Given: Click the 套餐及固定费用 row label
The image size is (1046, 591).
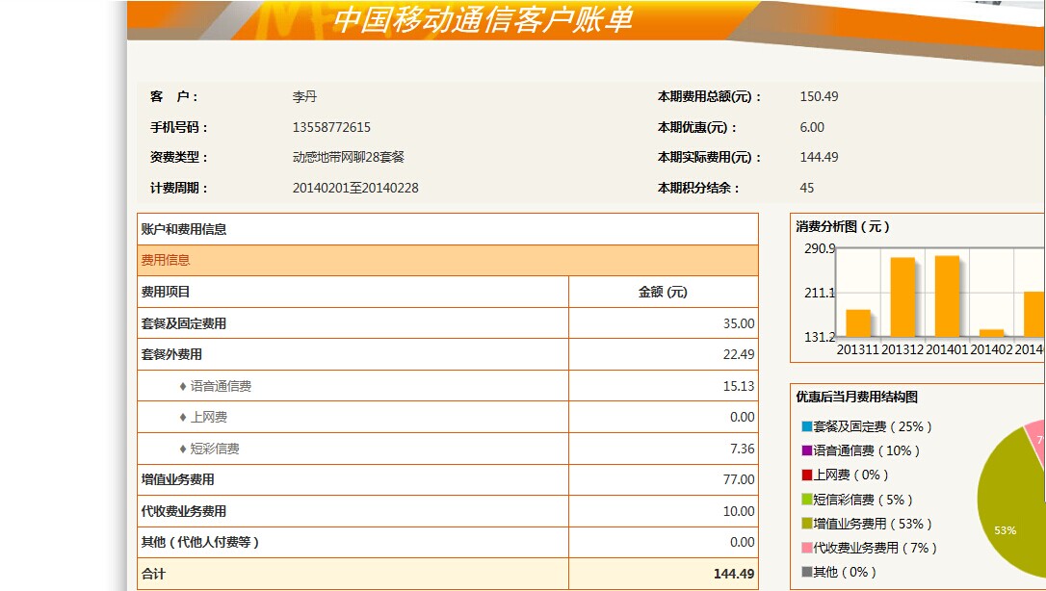Looking at the screenshot, I should (x=183, y=323).
